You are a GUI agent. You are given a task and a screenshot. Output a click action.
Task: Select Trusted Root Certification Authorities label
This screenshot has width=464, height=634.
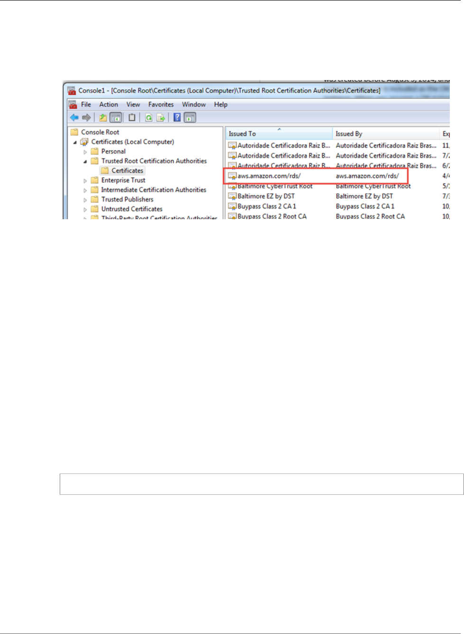(154, 161)
